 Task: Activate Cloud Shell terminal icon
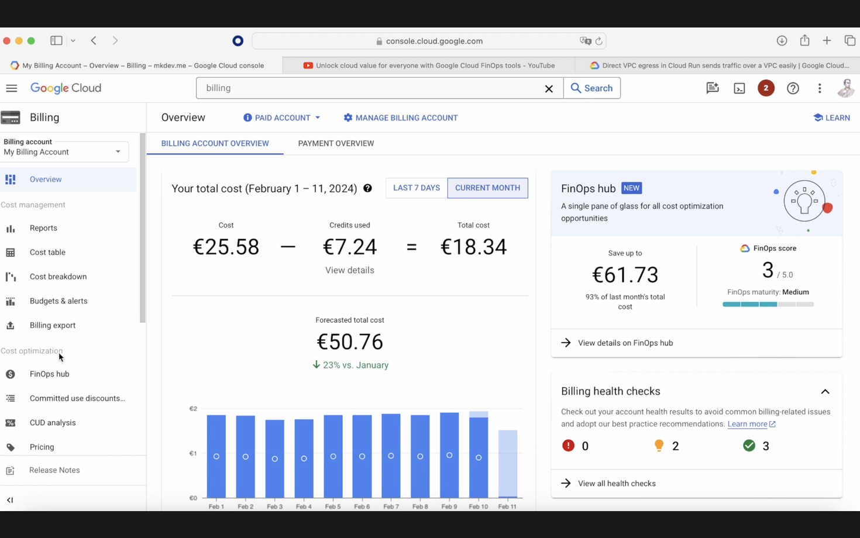(739, 88)
